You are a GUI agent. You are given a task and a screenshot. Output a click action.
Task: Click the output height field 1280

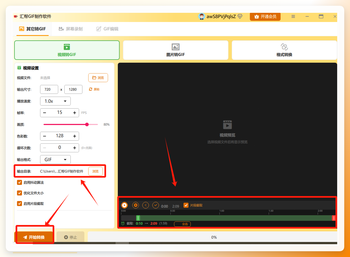(73, 89)
